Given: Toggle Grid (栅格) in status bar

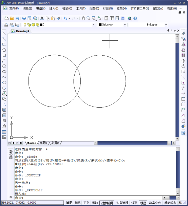Looking at the screenshot, I should tap(77, 203).
